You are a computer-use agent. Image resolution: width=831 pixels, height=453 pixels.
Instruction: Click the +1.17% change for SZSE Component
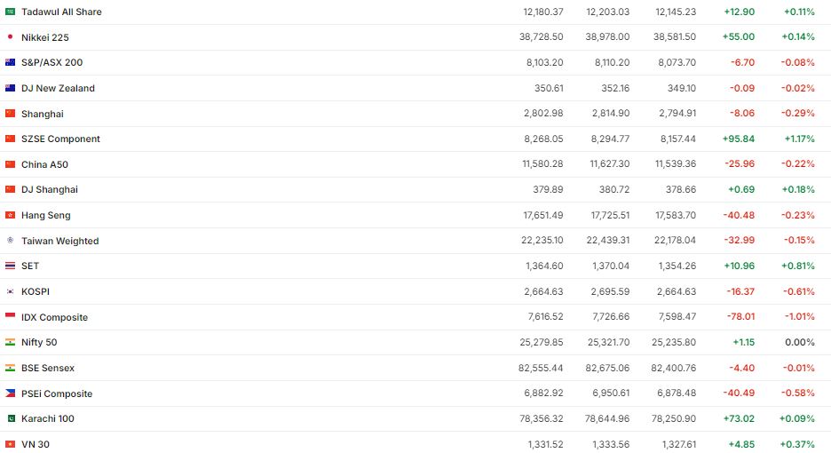click(799, 139)
